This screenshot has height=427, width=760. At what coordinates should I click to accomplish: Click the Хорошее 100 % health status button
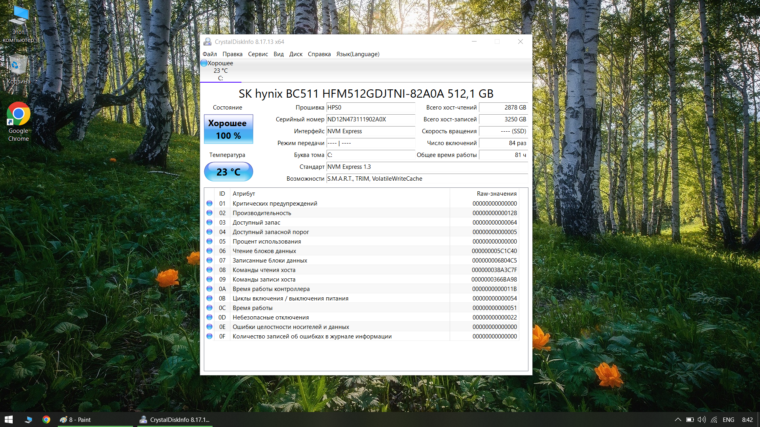click(x=228, y=129)
